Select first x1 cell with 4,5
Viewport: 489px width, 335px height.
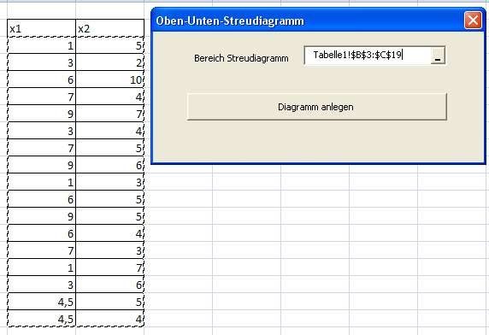click(42, 302)
